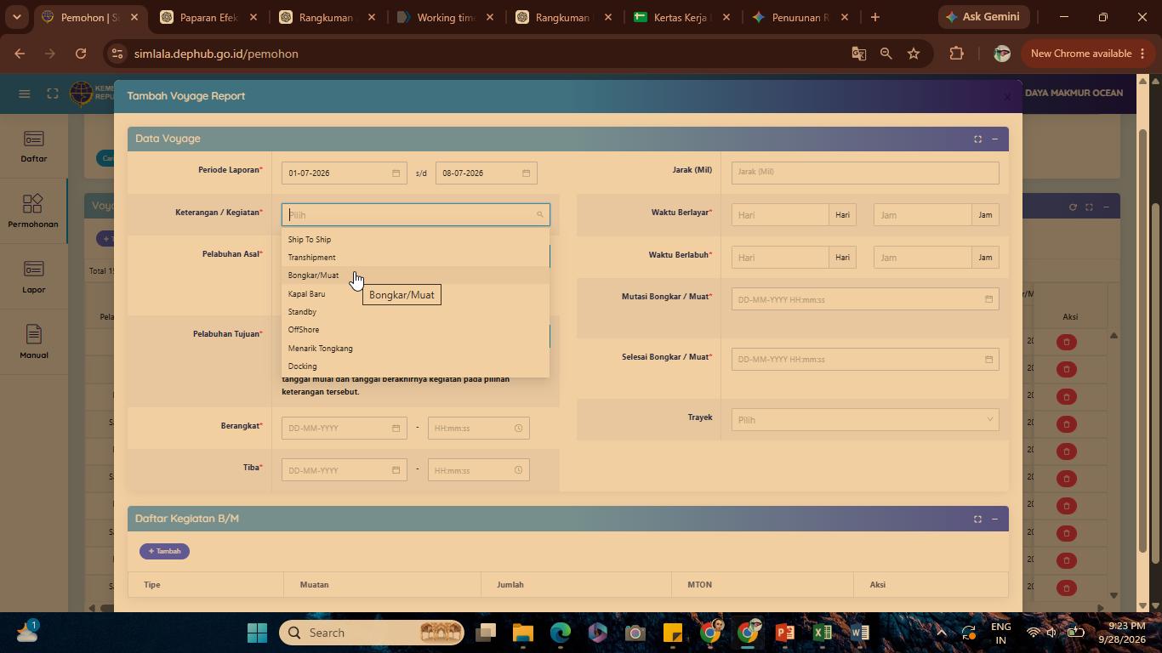Open the Manual sidebar icon
This screenshot has height=653, width=1162.
[x=33, y=343]
